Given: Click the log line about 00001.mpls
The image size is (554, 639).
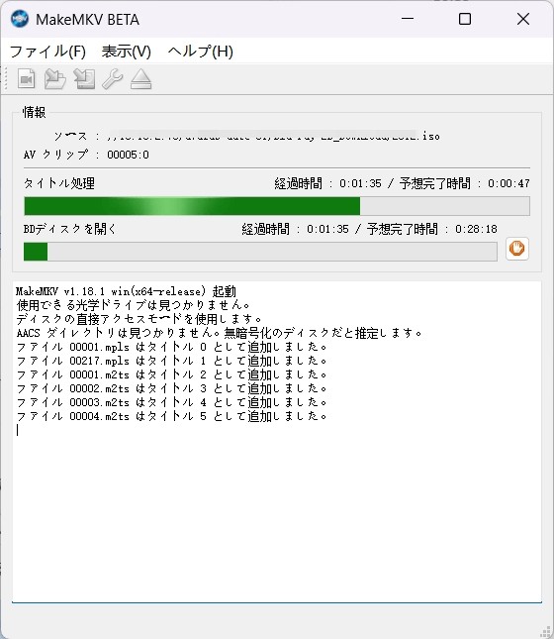Looking at the screenshot, I should click(171, 347).
